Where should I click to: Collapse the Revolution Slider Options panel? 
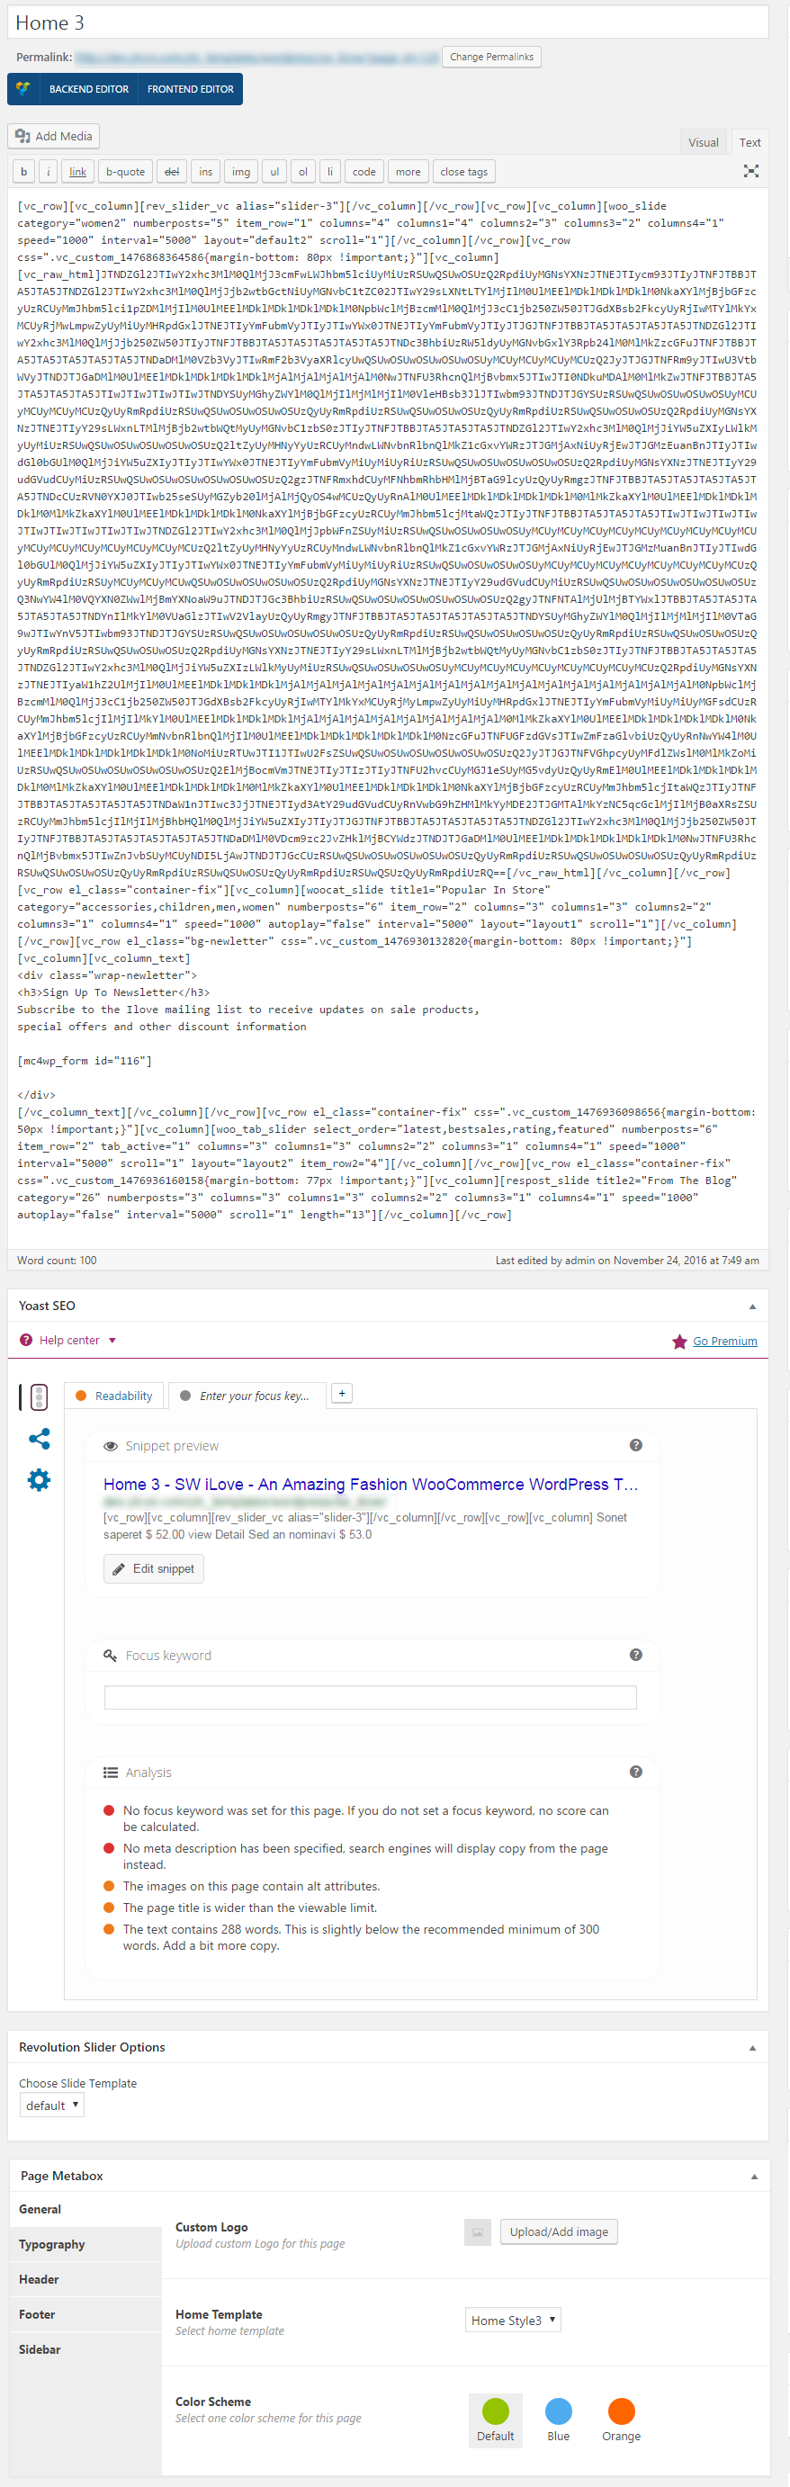coord(752,2048)
